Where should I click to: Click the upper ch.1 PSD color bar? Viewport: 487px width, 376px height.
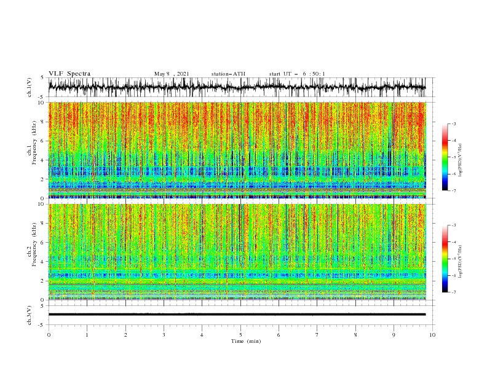445,157
